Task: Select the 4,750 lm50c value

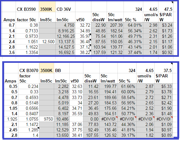Action: pyautogui.click(x=65, y=25)
